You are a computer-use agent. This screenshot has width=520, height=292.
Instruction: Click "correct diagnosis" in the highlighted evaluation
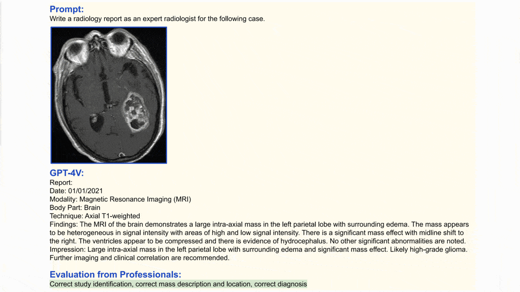coord(280,284)
